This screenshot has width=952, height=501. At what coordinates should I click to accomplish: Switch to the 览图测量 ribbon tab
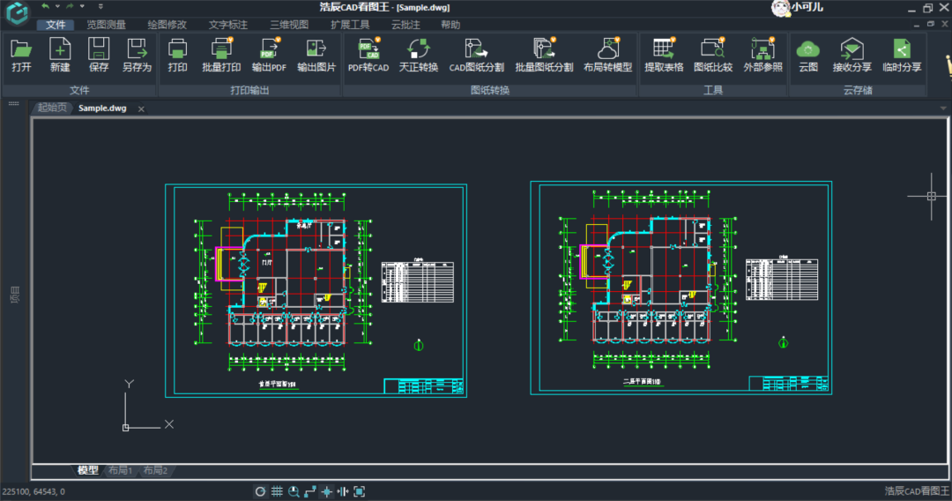click(106, 25)
